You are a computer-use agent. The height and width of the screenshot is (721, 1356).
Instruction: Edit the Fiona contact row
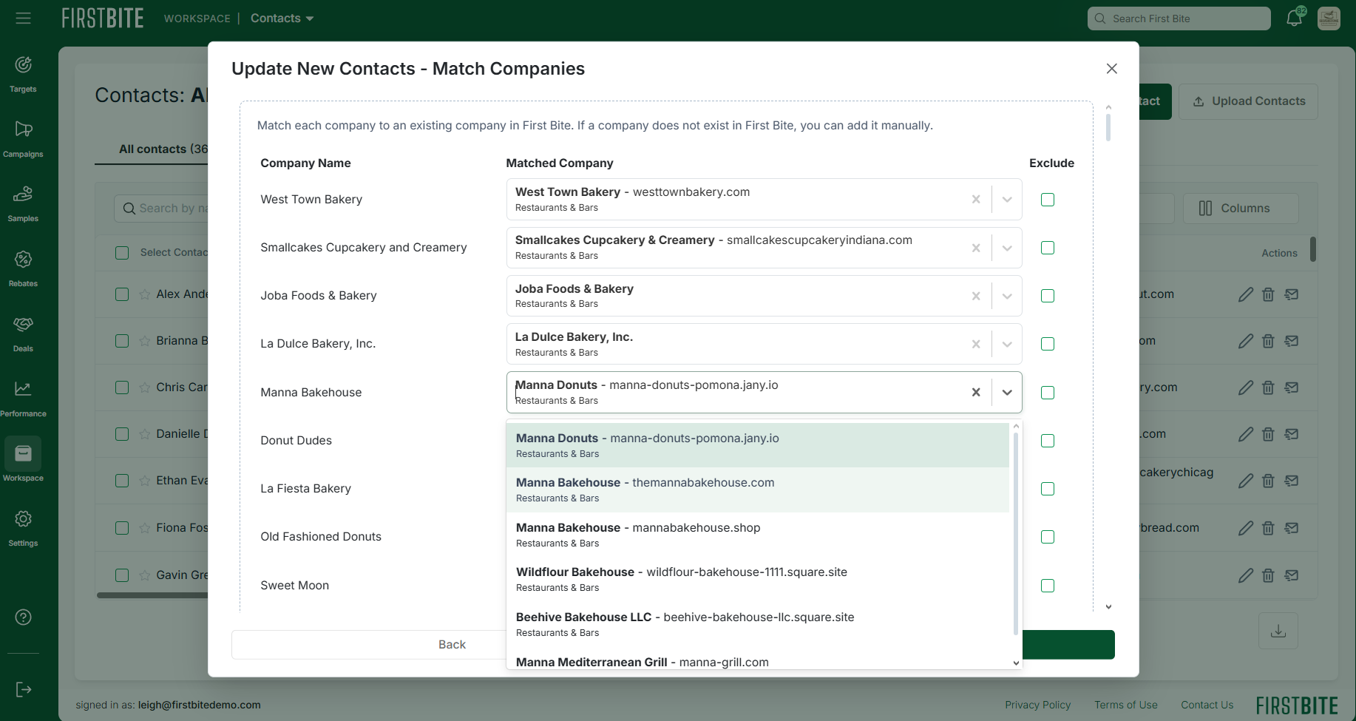(1246, 528)
